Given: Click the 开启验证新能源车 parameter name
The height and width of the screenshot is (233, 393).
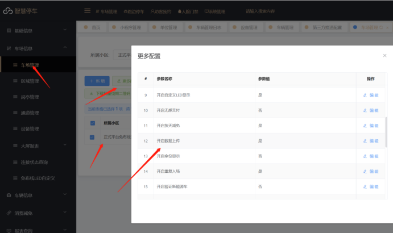Looking at the screenshot, I should click(172, 186).
